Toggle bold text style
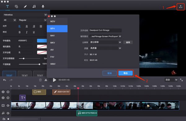This screenshot has height=121, width=186. [20, 32]
